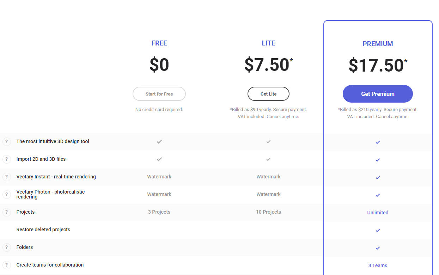Click Premium checkmark for intuitive 3D design tool
The image size is (439, 275).
click(x=378, y=142)
